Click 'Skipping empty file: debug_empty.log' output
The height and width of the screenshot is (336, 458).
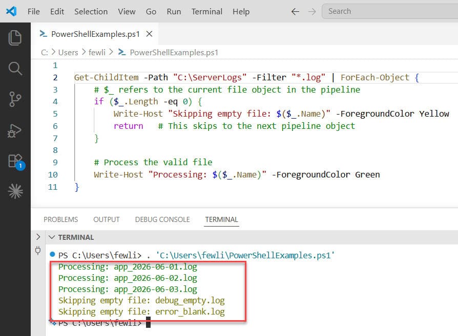tap(141, 300)
